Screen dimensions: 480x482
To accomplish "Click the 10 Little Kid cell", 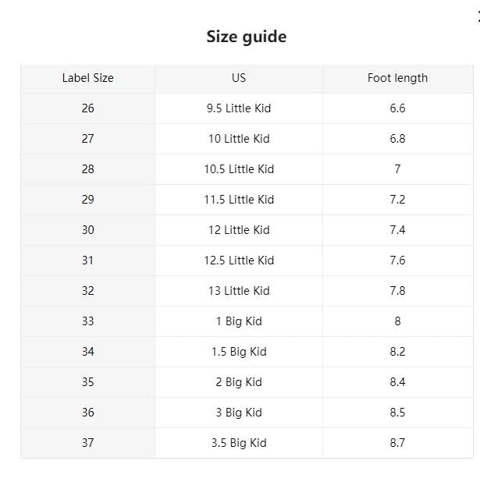I will coord(239,139).
